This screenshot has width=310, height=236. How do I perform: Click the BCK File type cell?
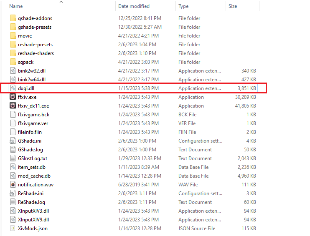pyautogui.click(x=188, y=114)
